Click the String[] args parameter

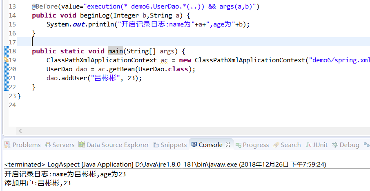(x=151, y=51)
